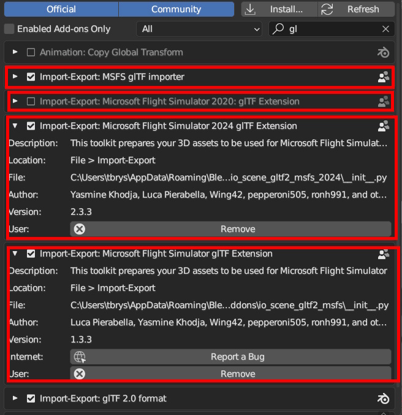The height and width of the screenshot is (415, 402).
Task: Toggle Enabled Add-ons Only checkbox
Action: tap(9, 29)
